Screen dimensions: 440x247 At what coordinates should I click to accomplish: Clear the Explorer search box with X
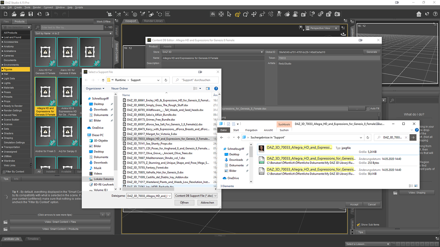[x=406, y=137]
